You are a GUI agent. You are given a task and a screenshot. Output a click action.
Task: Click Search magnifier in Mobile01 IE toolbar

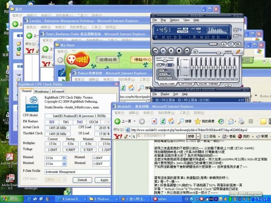click(181, 121)
